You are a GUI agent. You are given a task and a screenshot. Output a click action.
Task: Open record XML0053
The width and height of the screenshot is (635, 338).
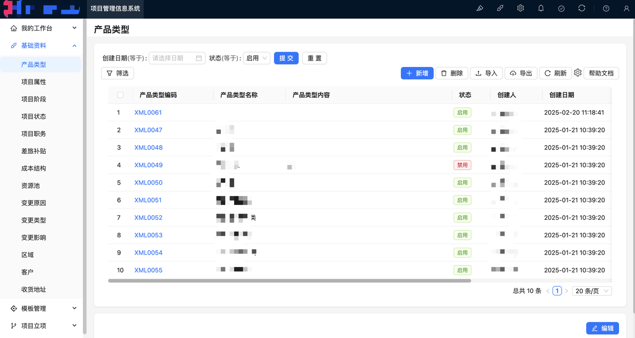point(148,235)
